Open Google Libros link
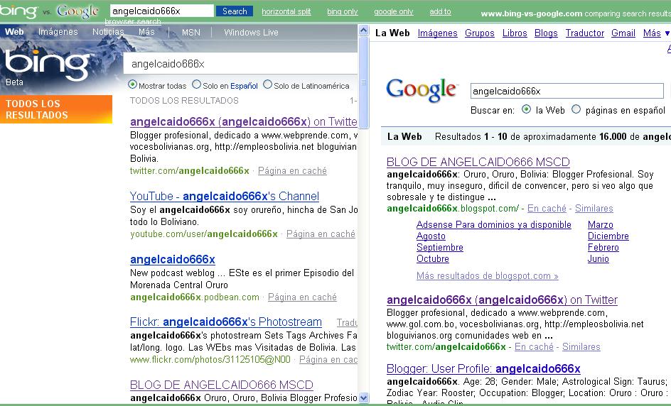Viewport: 671px width, 406px height. (515, 33)
